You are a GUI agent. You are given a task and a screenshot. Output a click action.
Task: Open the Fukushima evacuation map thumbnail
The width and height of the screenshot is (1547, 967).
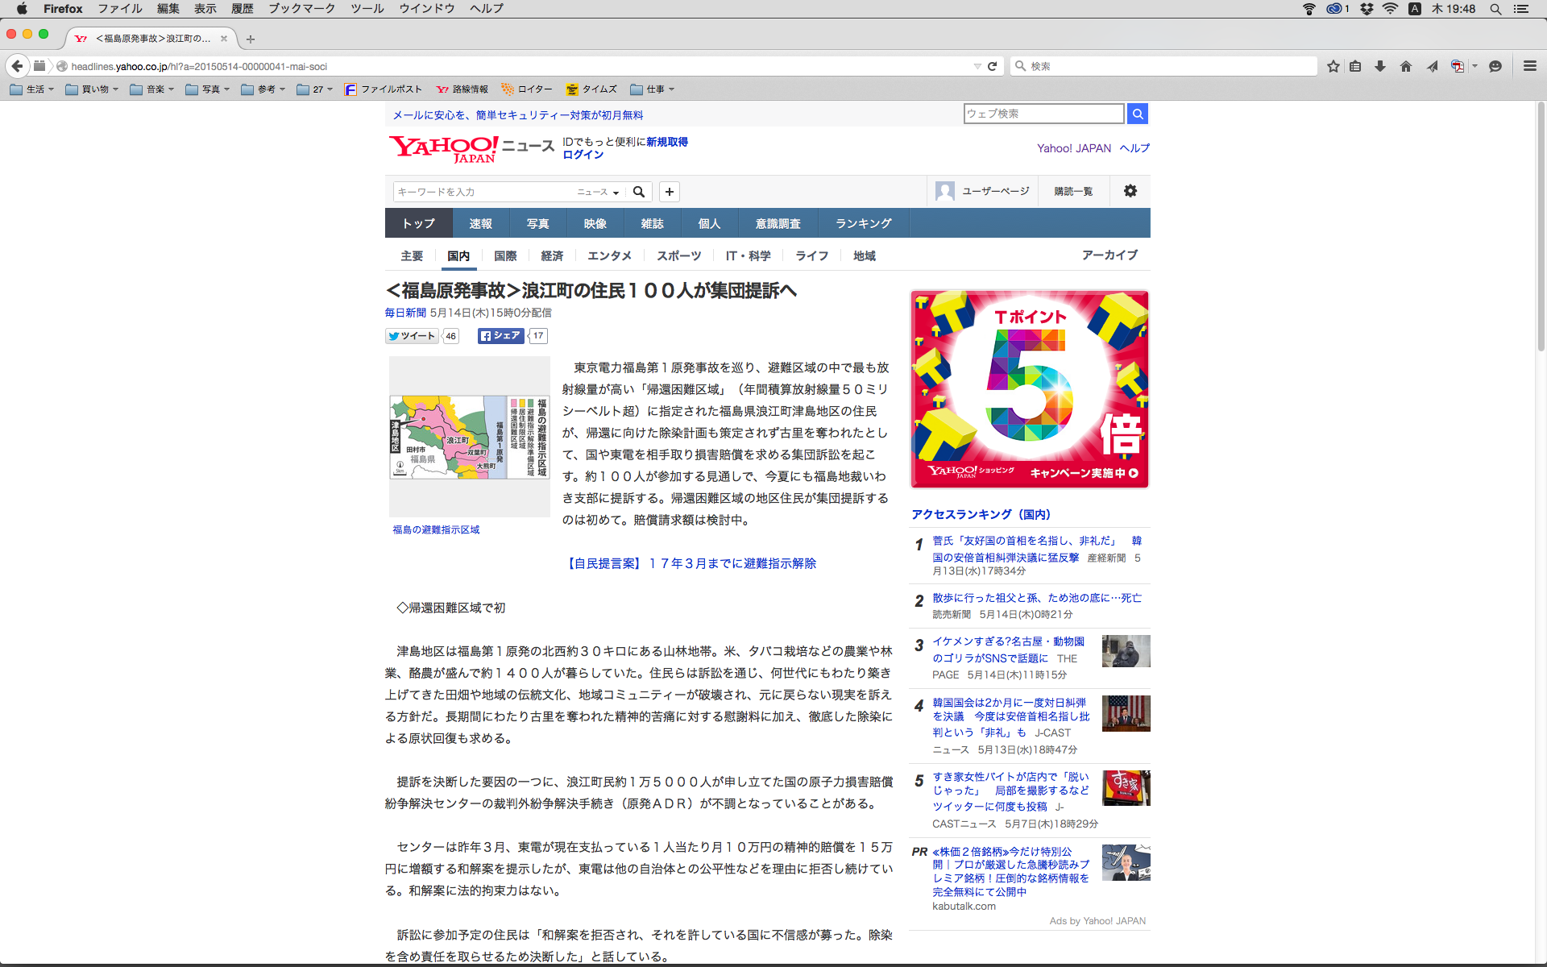coord(469,437)
